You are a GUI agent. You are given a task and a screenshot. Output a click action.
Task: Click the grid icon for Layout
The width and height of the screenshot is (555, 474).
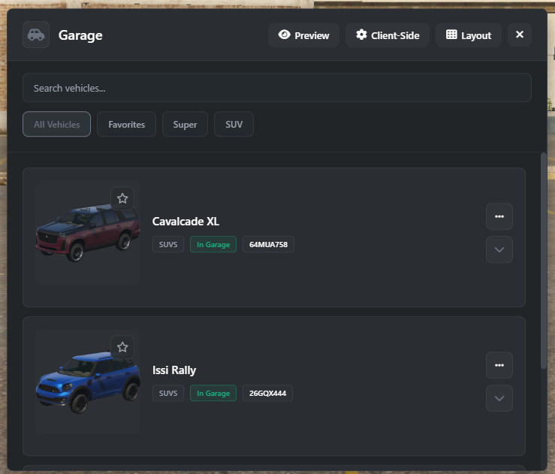tap(451, 35)
